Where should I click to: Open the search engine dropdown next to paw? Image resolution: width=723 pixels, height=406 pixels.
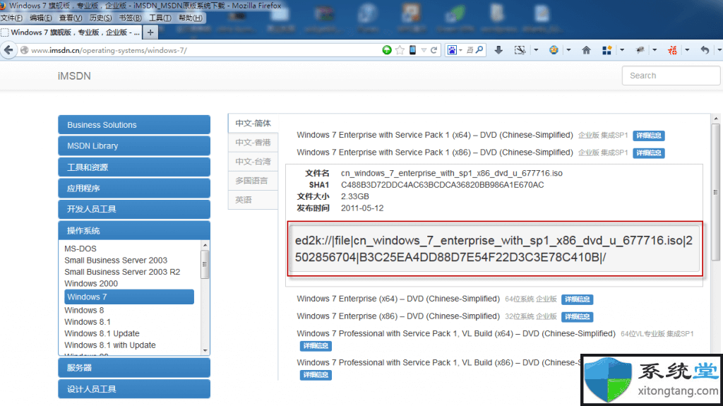[x=460, y=50]
